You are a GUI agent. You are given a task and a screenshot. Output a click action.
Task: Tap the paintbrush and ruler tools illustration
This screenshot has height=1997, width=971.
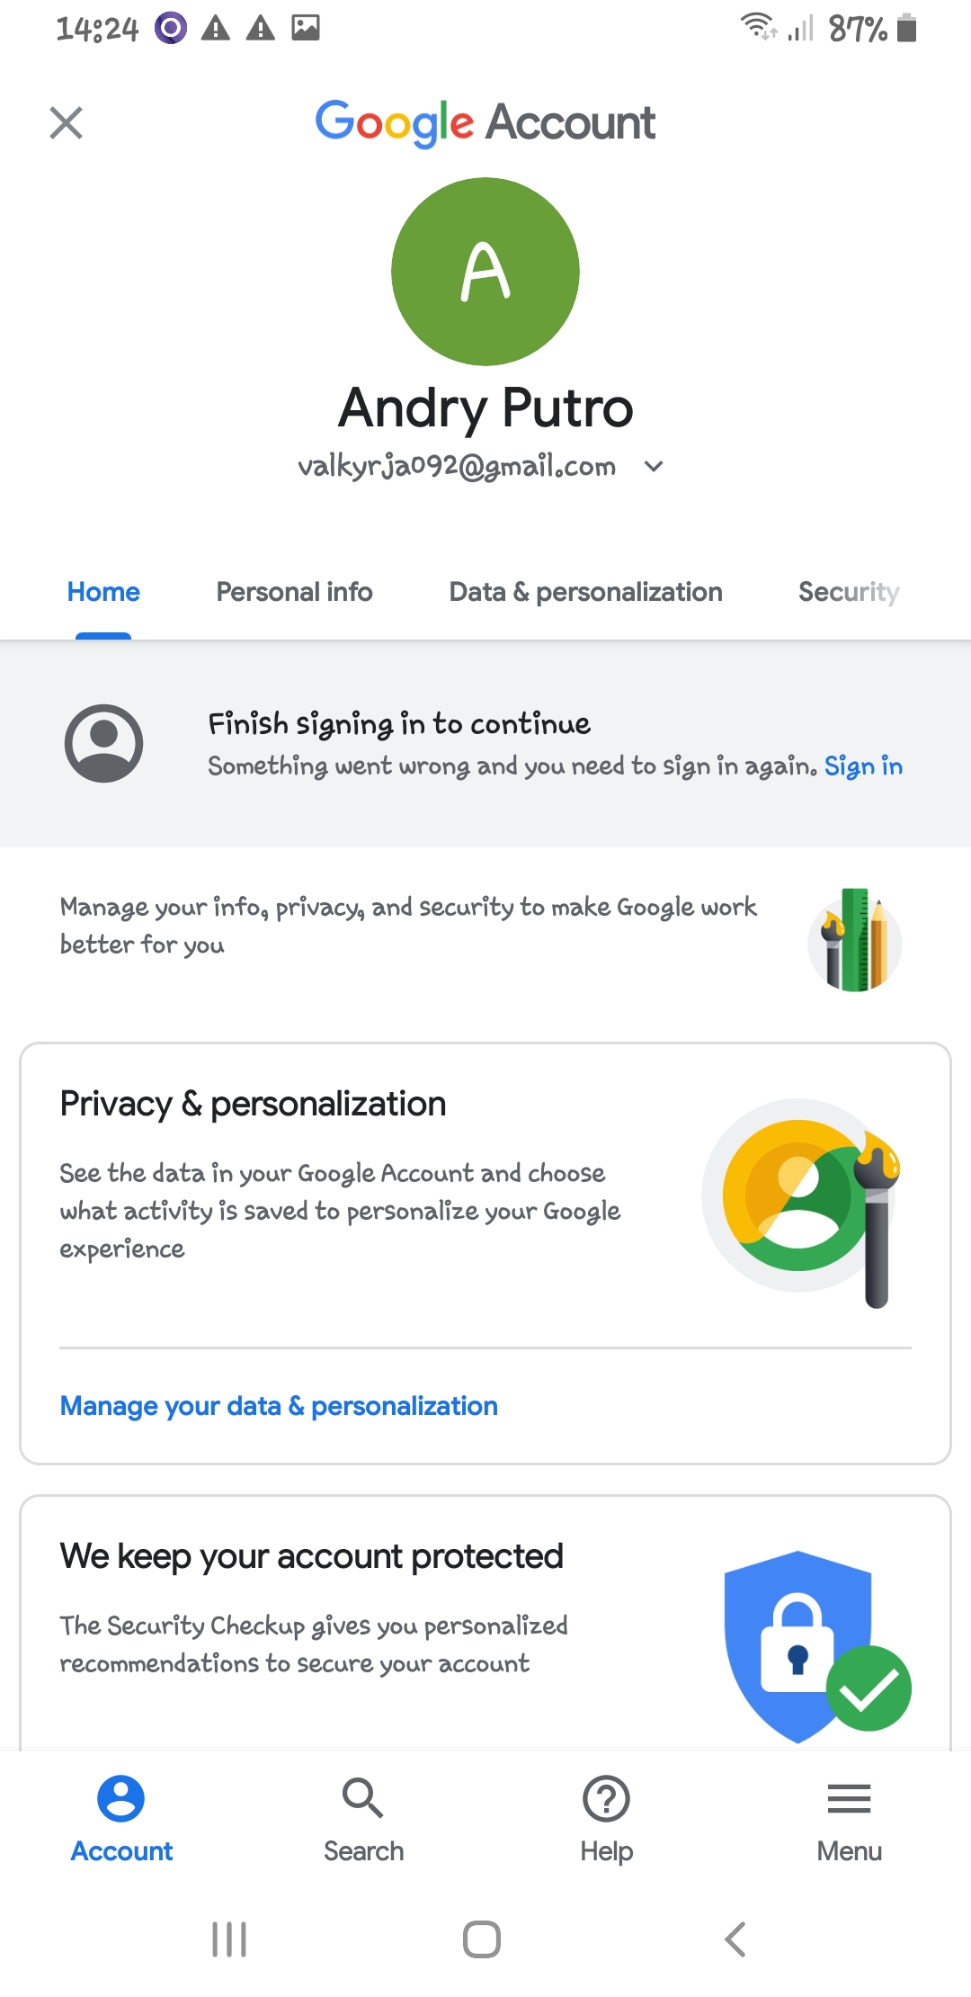tap(854, 940)
